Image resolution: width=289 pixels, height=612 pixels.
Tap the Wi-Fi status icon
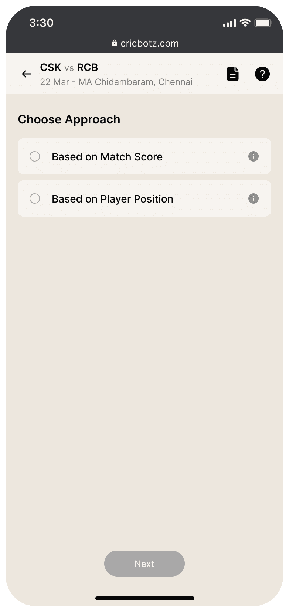point(245,23)
